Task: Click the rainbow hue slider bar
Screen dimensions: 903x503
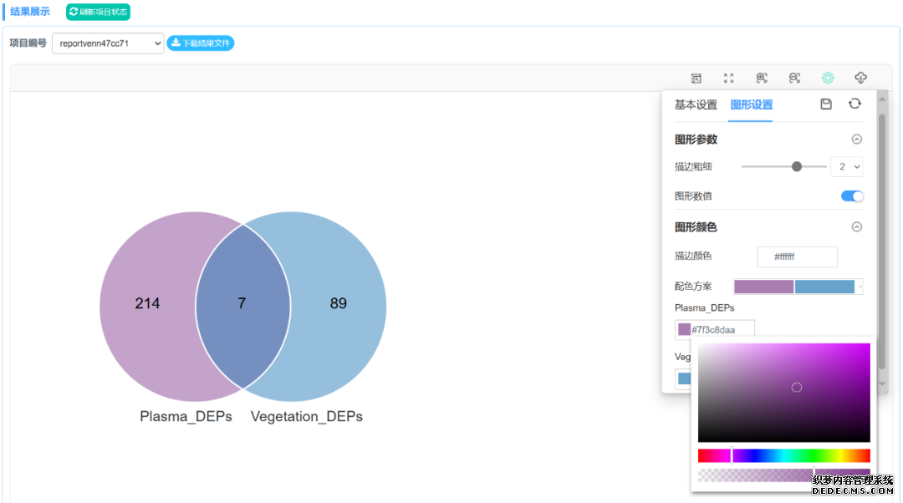Action: (x=783, y=455)
